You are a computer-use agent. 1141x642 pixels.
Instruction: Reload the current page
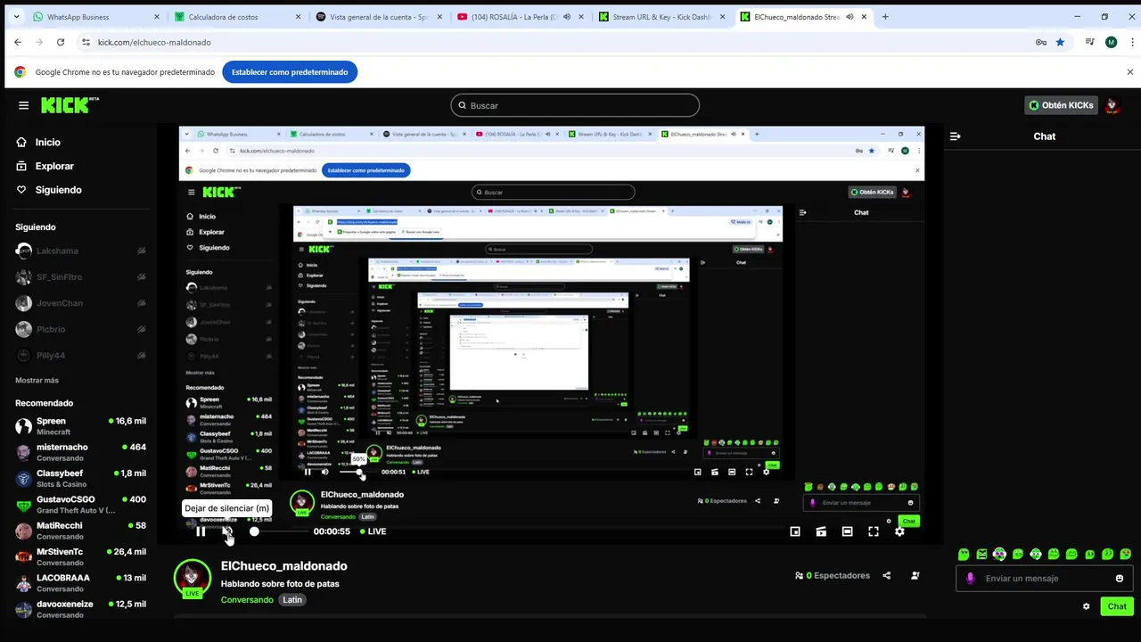coord(61,42)
